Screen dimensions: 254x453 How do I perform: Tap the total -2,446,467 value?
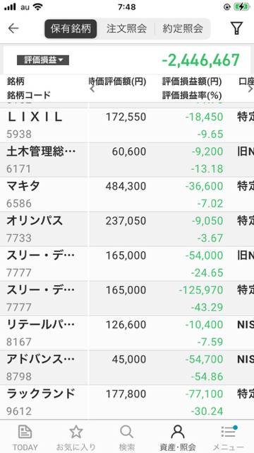coord(200,60)
